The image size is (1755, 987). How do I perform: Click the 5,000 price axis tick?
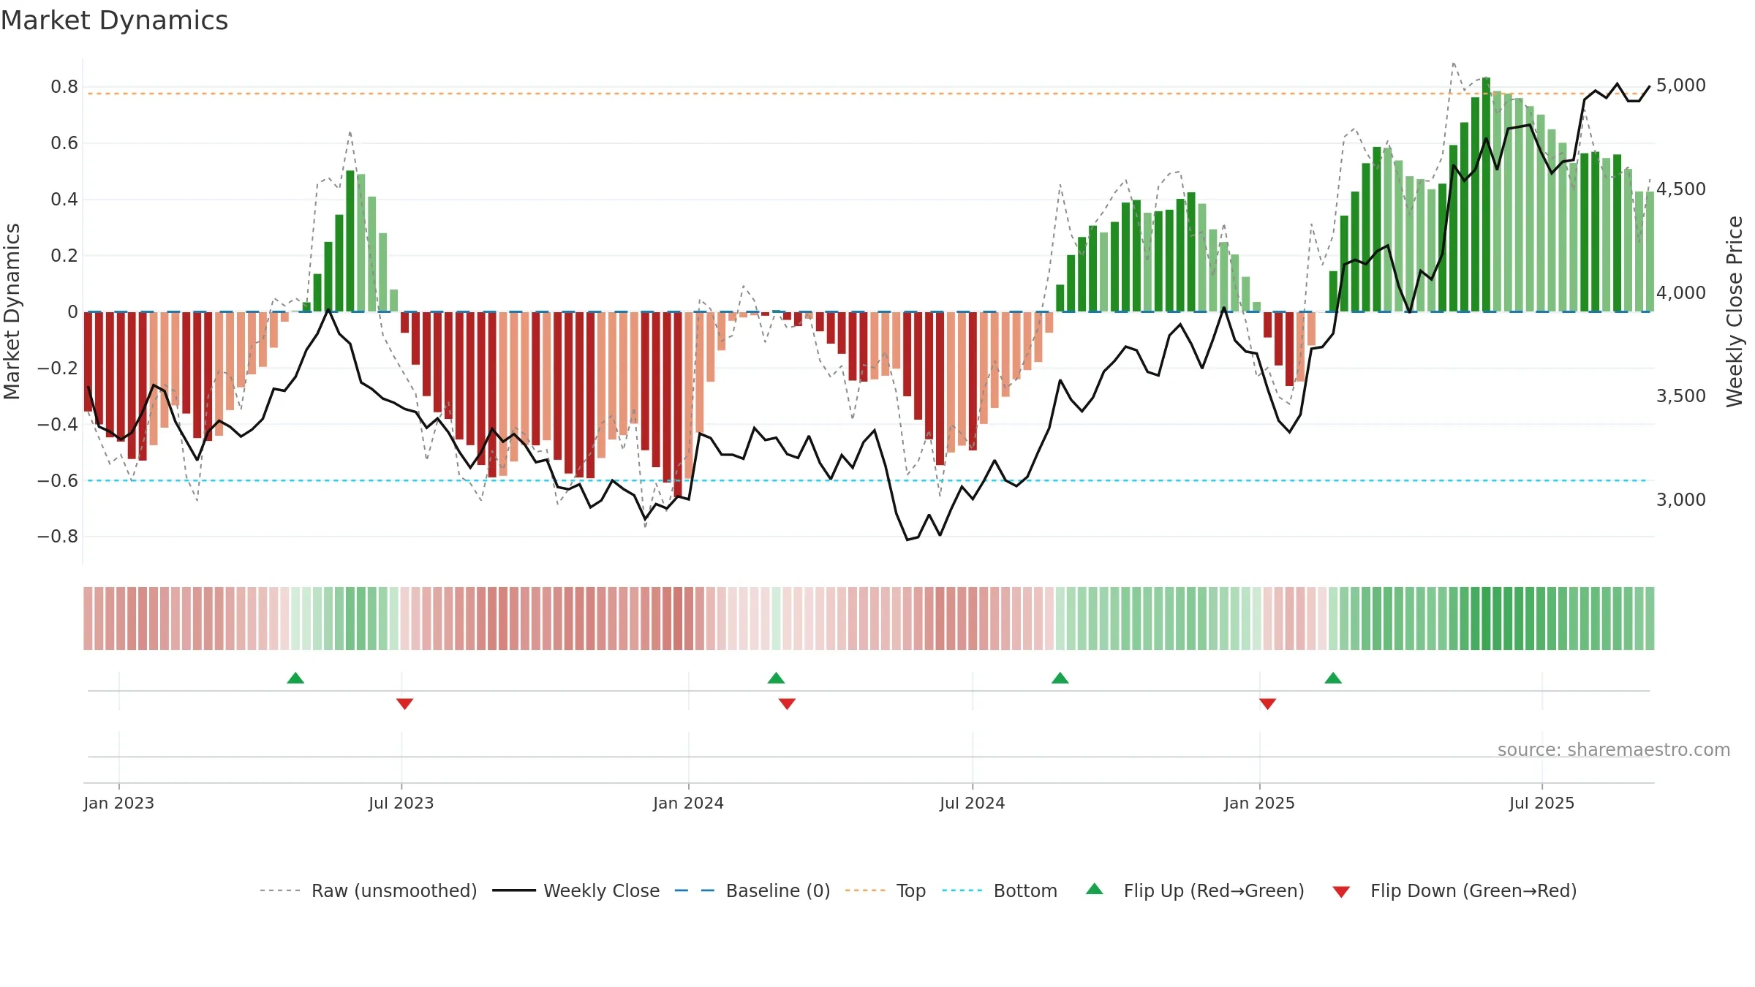[1681, 86]
